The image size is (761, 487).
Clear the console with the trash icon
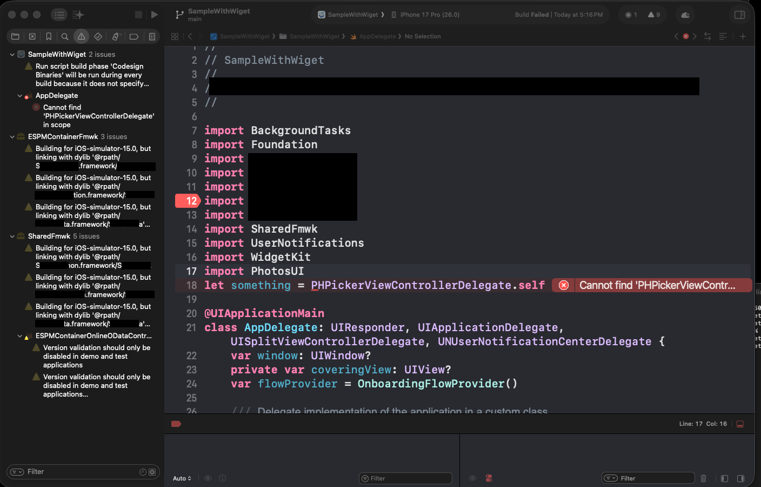pyautogui.click(x=703, y=478)
